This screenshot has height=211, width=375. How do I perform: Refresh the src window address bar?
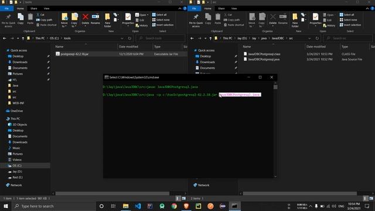[317, 38]
